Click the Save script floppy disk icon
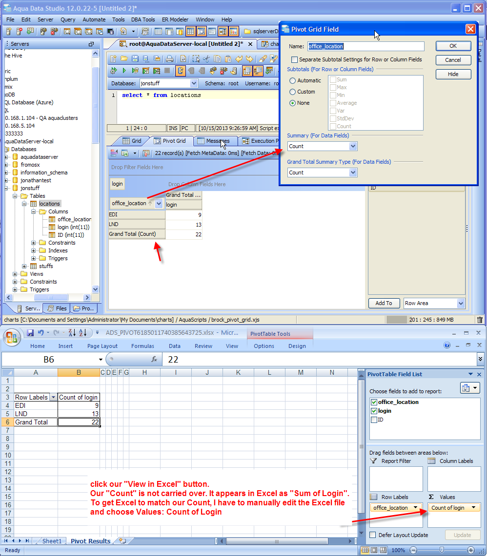The width and height of the screenshot is (487, 556). coord(135,58)
